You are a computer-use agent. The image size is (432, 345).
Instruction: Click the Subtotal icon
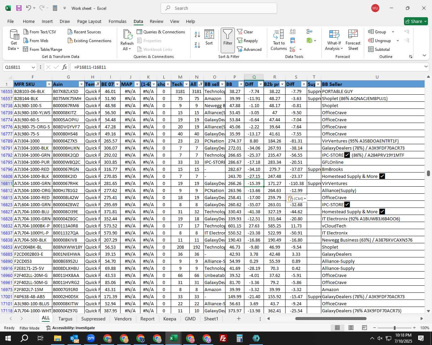point(379,49)
